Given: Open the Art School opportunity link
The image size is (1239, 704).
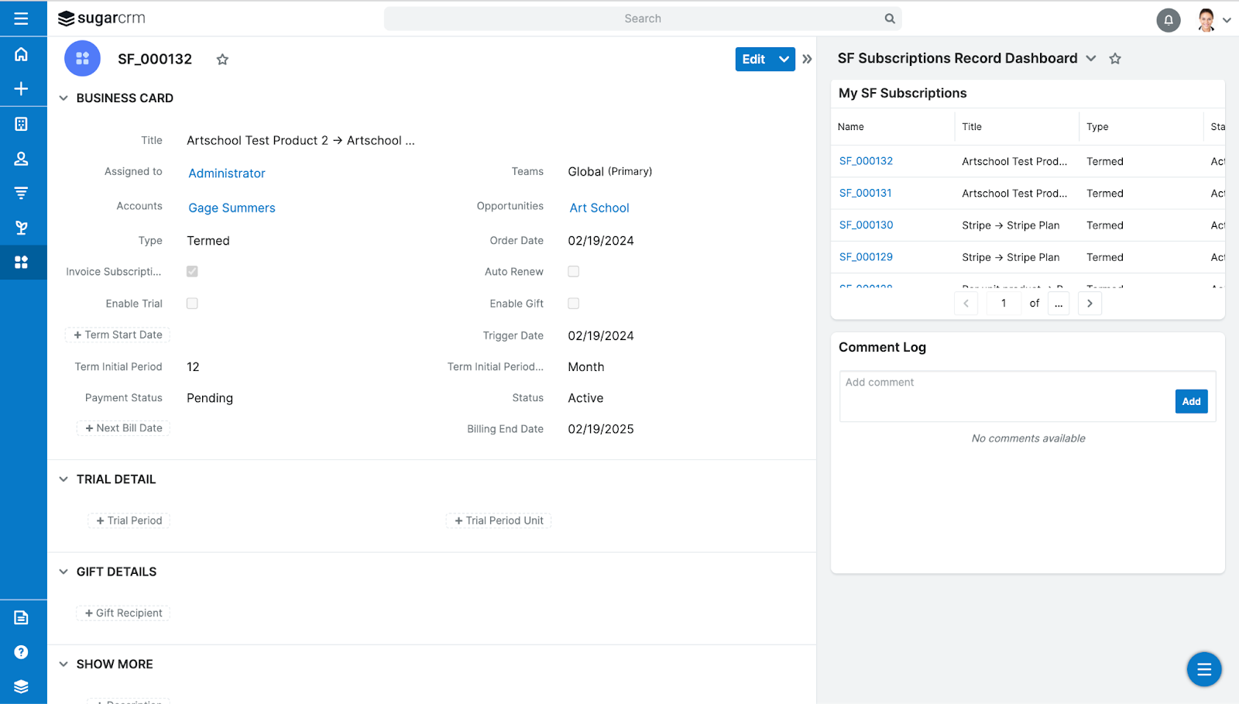Looking at the screenshot, I should [x=599, y=208].
